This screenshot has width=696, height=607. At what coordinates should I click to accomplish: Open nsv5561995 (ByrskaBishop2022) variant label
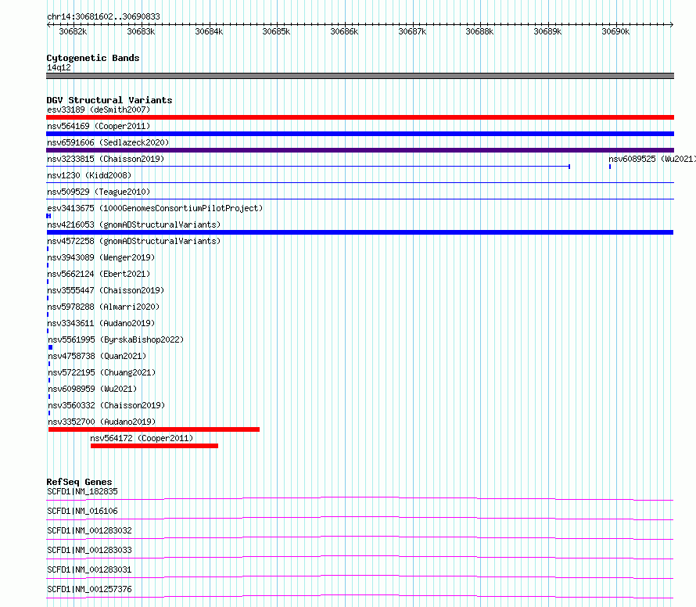tap(116, 339)
